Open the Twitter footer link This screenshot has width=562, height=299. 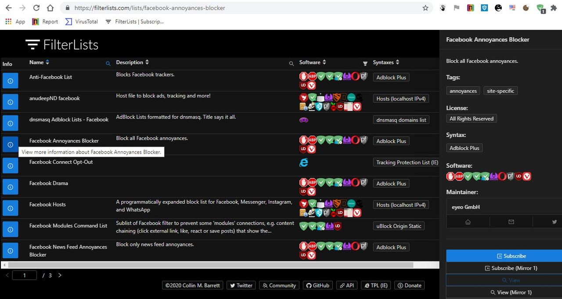241,285
